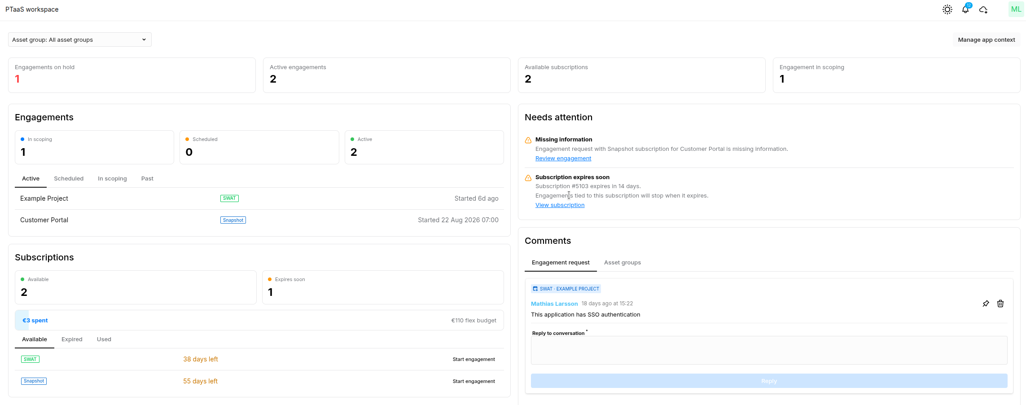
Task: Click the Engagements on hold summary card
Action: point(132,75)
